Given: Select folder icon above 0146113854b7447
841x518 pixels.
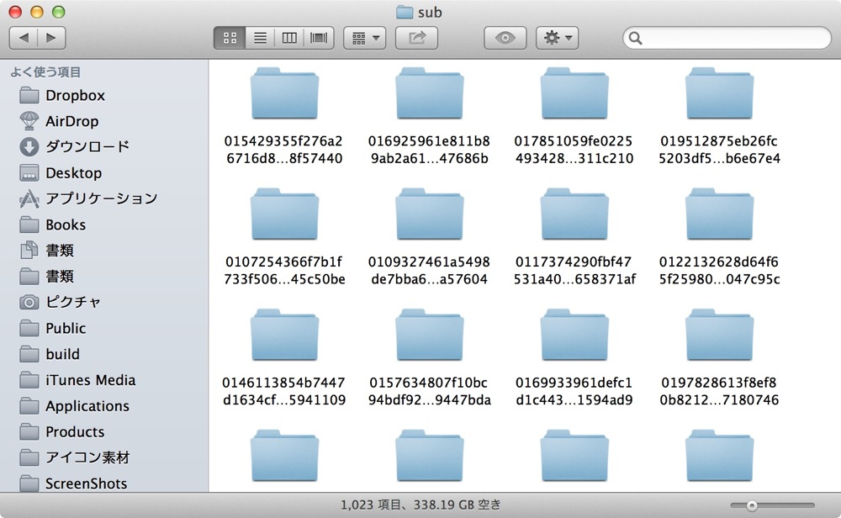Looking at the screenshot, I should (x=285, y=335).
